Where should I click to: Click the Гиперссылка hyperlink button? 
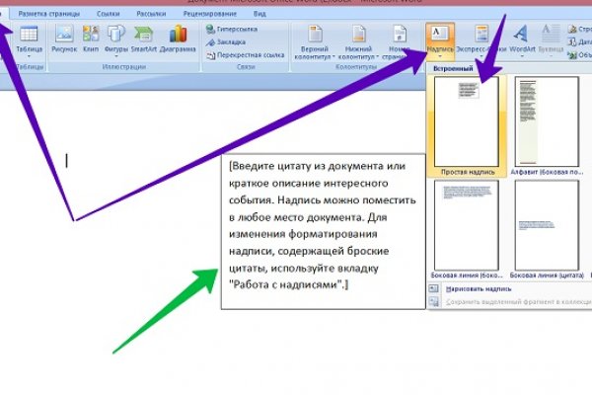click(237, 30)
